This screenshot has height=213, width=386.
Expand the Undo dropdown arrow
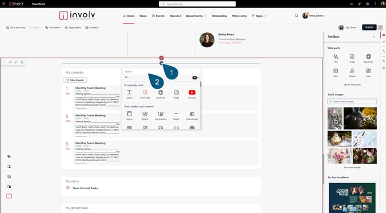click(x=41, y=28)
